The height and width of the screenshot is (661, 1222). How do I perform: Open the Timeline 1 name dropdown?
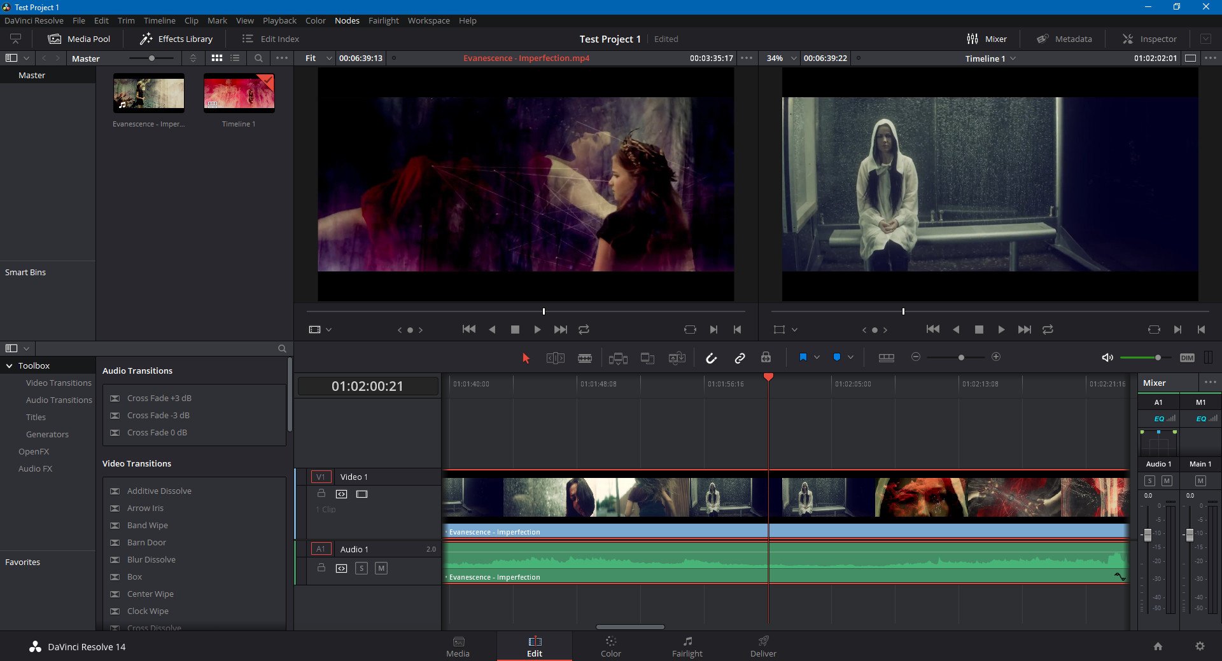[990, 58]
